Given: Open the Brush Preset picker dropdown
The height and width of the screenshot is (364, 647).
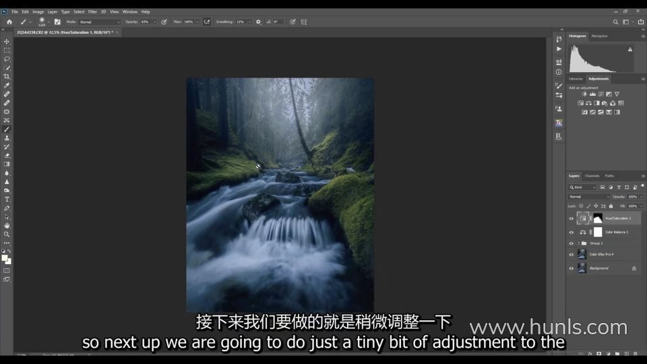Looking at the screenshot, I should click(x=49, y=22).
